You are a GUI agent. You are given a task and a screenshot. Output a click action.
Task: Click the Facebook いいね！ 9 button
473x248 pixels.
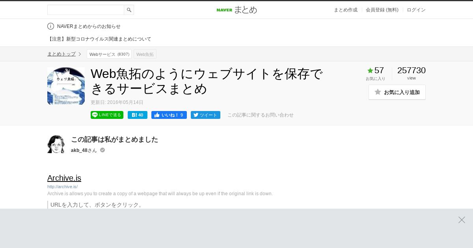(169, 115)
